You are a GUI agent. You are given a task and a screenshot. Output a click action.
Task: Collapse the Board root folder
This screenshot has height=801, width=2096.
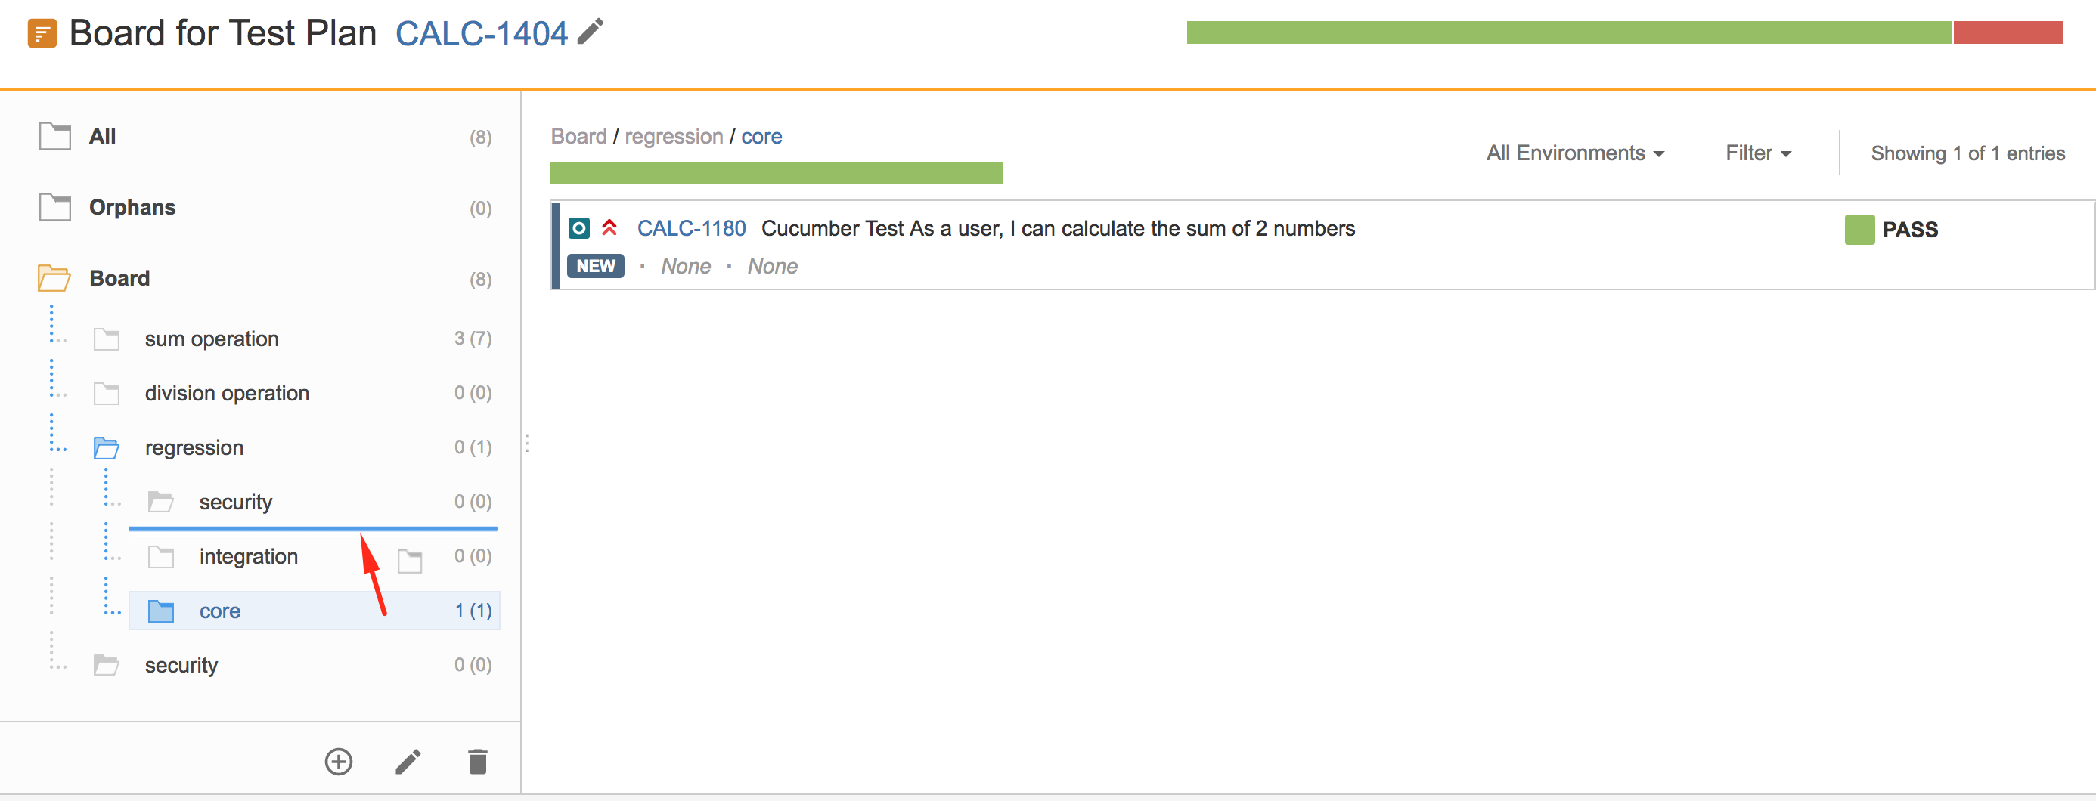coord(54,278)
